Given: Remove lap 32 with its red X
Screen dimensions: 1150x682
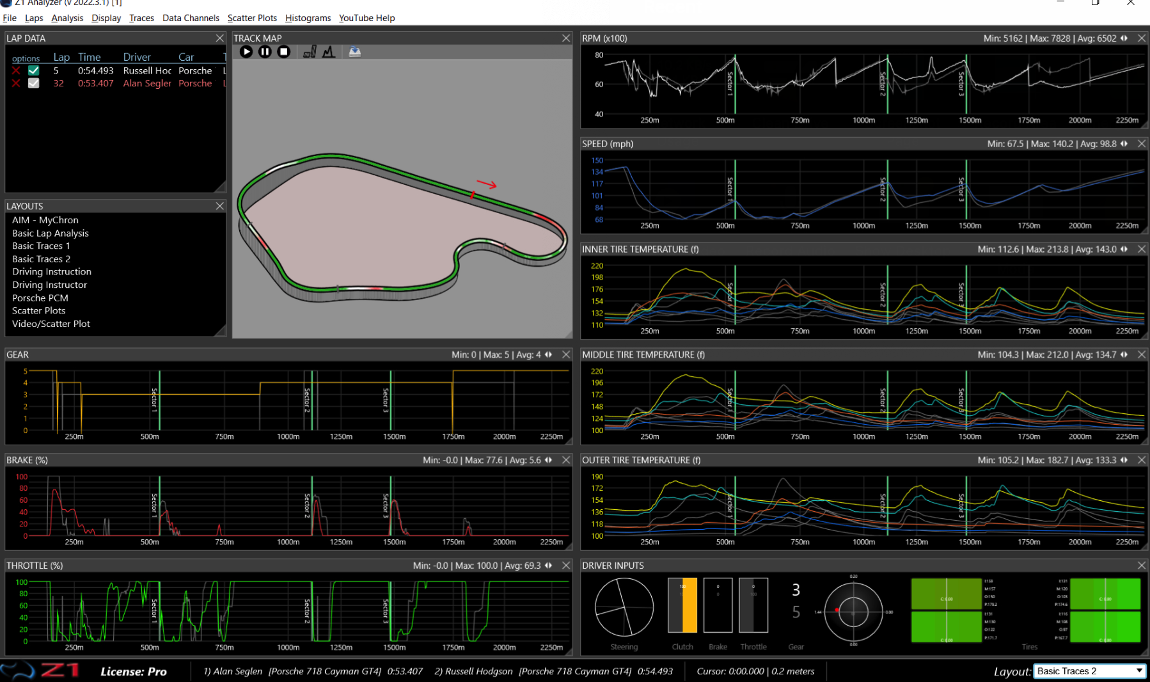Looking at the screenshot, I should [x=16, y=83].
